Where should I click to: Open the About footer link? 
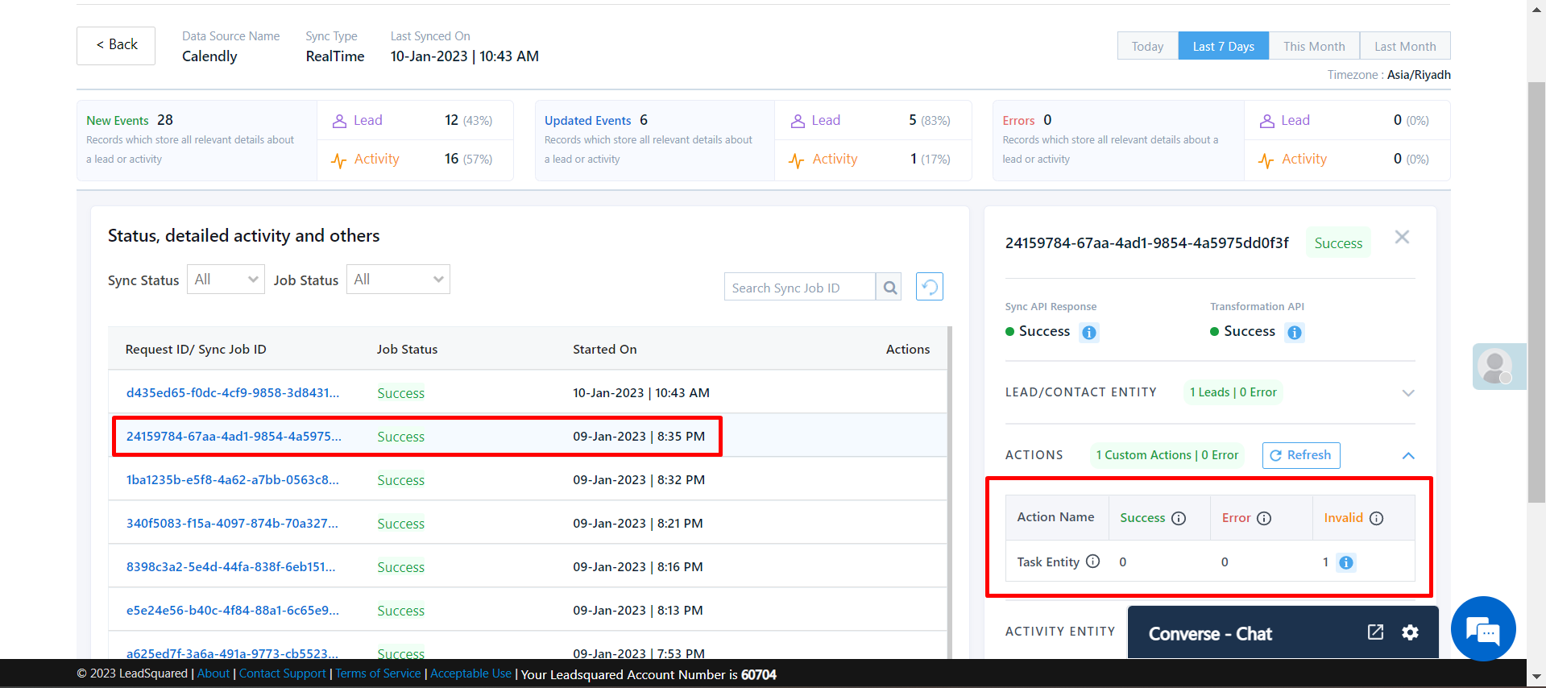[x=213, y=673]
